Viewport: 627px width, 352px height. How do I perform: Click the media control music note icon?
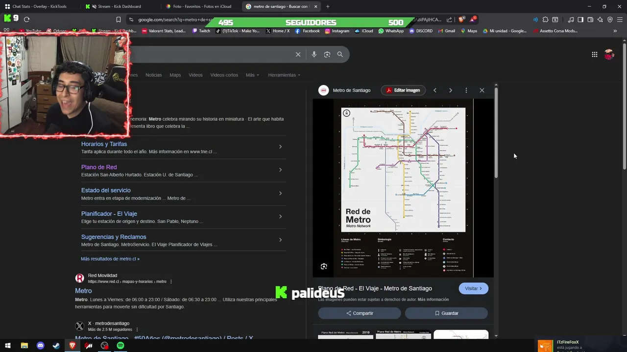(x=571, y=20)
